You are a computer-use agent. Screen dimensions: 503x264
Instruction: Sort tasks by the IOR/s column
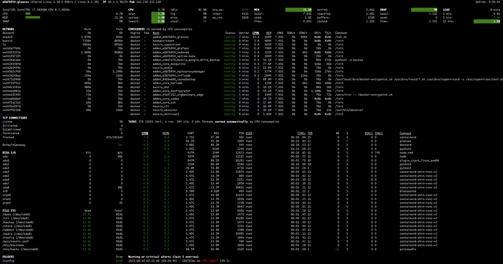[x=369, y=133]
